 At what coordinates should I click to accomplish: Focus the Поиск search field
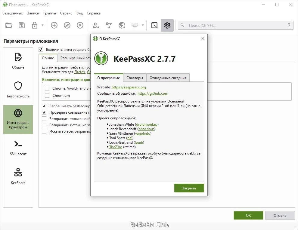point(235,26)
